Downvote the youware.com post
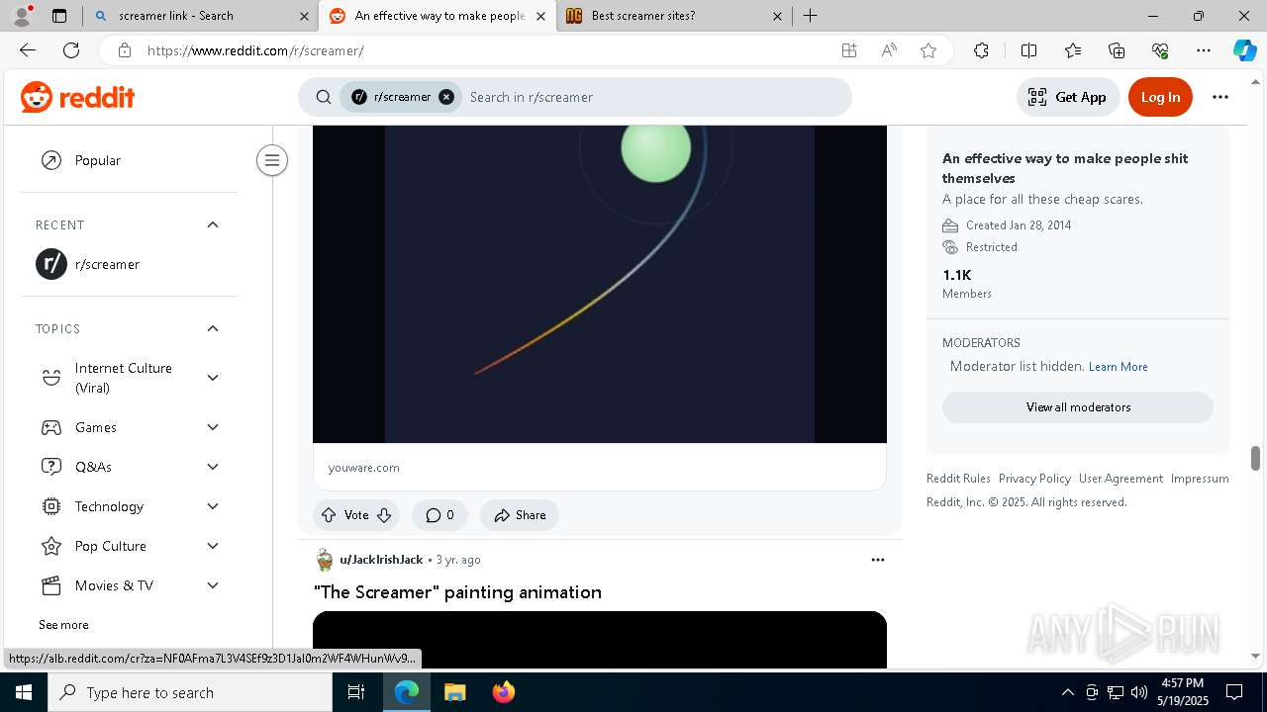The image size is (1267, 712). tap(384, 515)
